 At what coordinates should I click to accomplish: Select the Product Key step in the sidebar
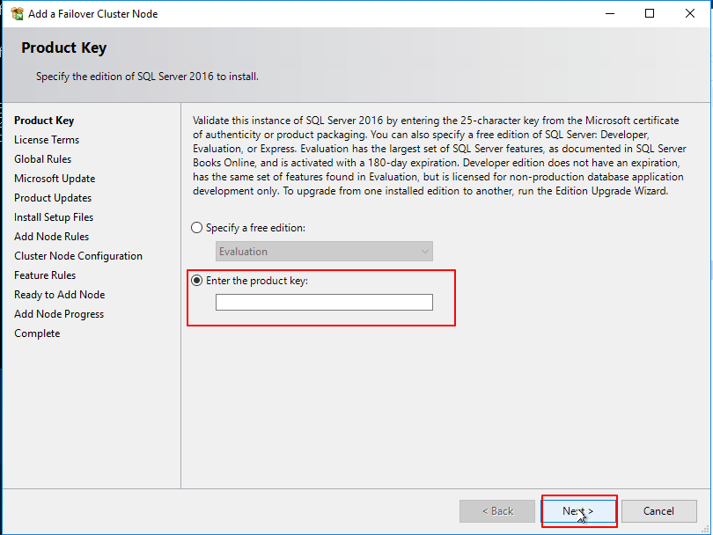click(44, 121)
